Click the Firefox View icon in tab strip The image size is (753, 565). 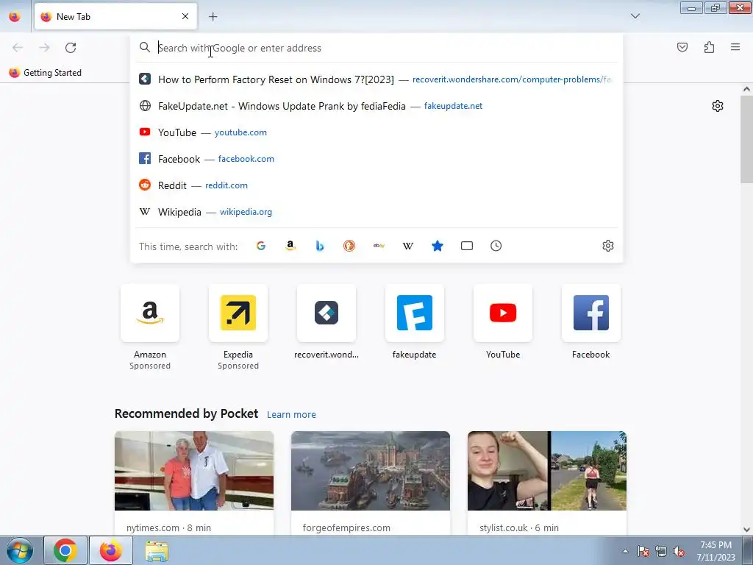pyautogui.click(x=15, y=16)
